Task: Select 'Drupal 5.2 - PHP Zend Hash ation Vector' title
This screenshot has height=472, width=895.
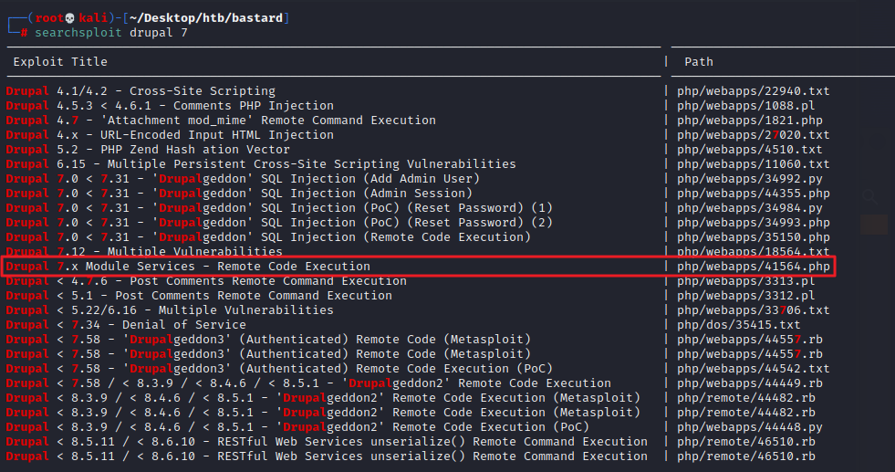Action: click(148, 150)
